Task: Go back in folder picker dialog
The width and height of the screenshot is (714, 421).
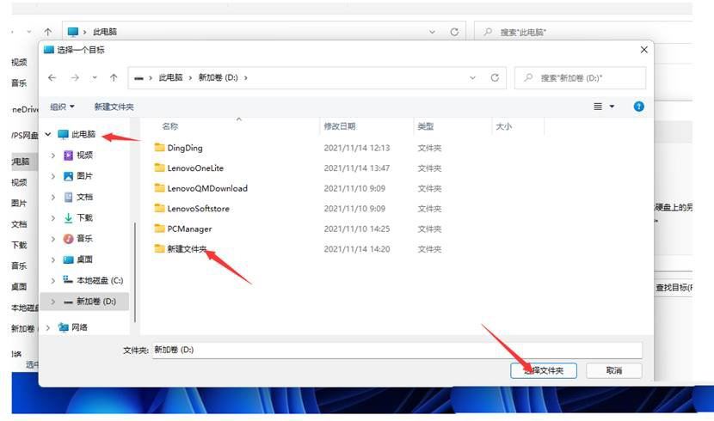Action: [52, 77]
